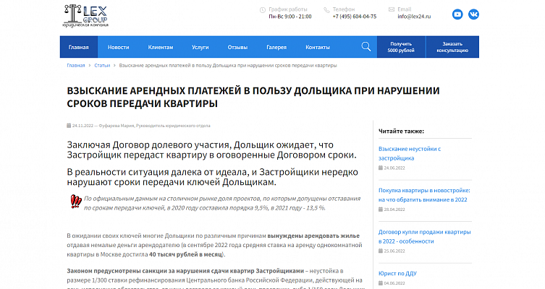The image size is (545, 289).
Task: Open the Юрист по ДДУ link
Action: 397,273
